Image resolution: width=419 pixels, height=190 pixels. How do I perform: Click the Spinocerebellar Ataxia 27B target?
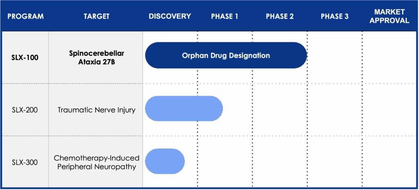click(x=97, y=58)
